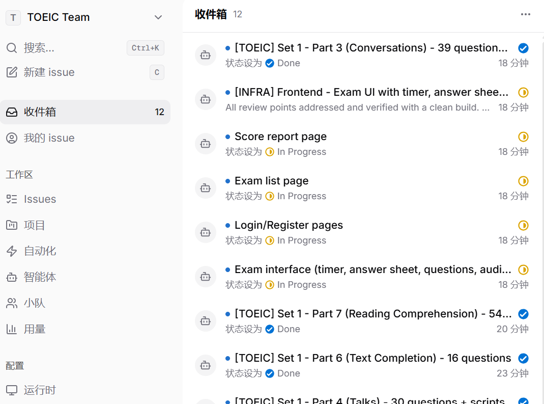Open the INFRA Frontend Exam UI notification
The height and width of the screenshot is (404, 544).
coord(362,99)
